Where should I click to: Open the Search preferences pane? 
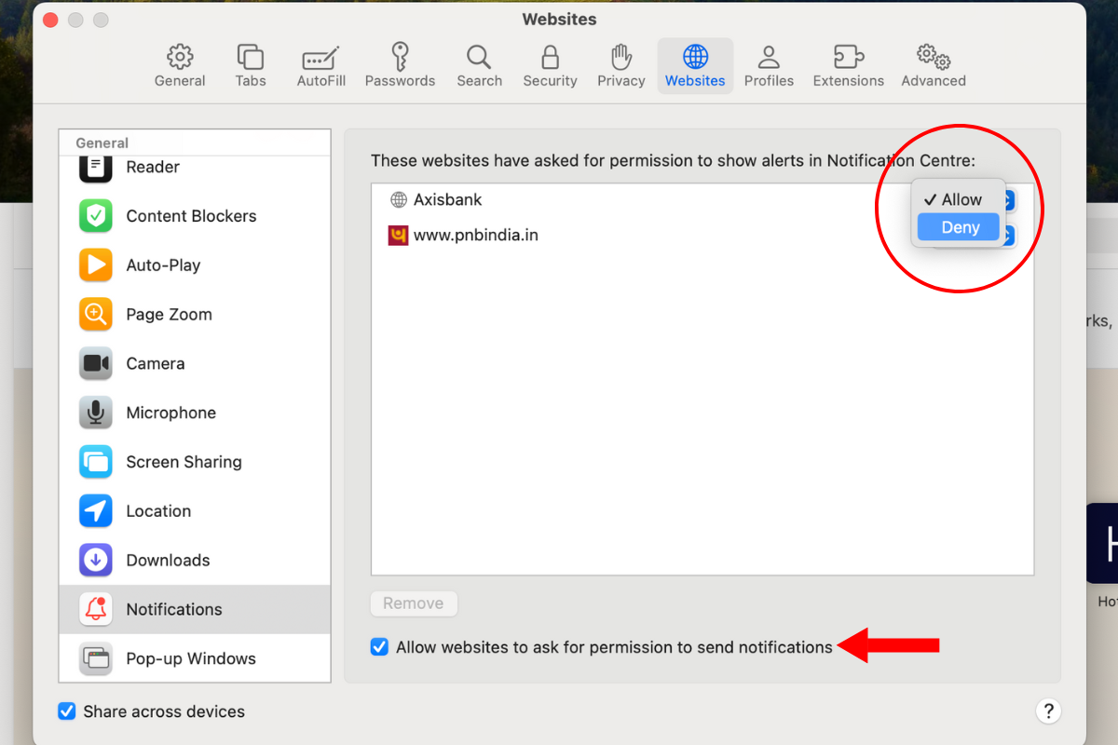point(479,65)
